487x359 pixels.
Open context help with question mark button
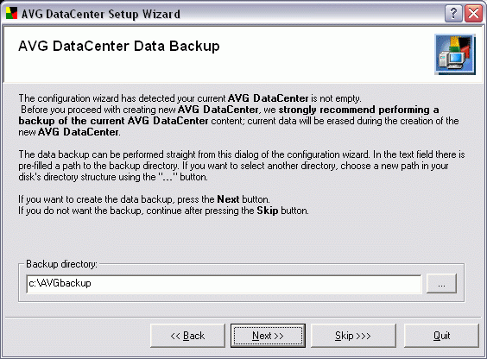453,14
